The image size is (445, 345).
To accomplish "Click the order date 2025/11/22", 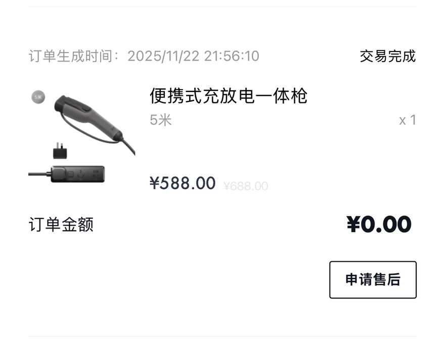I will pos(163,56).
